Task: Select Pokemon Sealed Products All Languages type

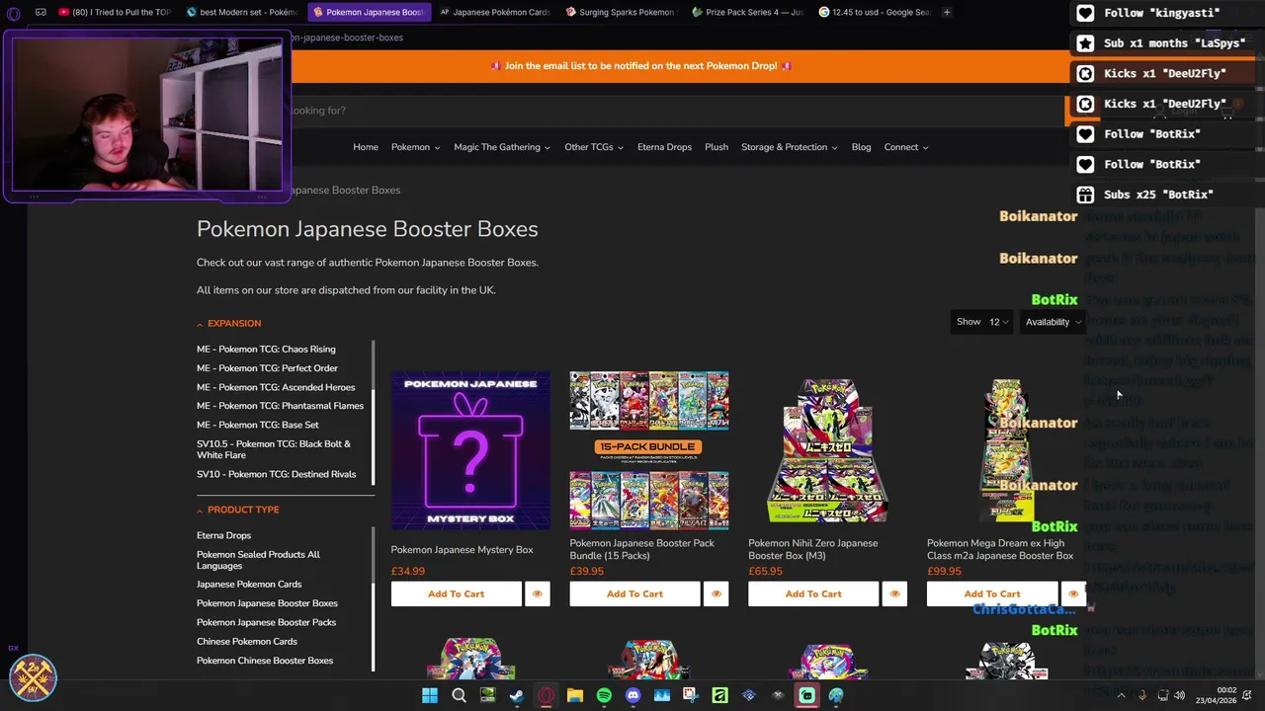Action: [x=258, y=560]
